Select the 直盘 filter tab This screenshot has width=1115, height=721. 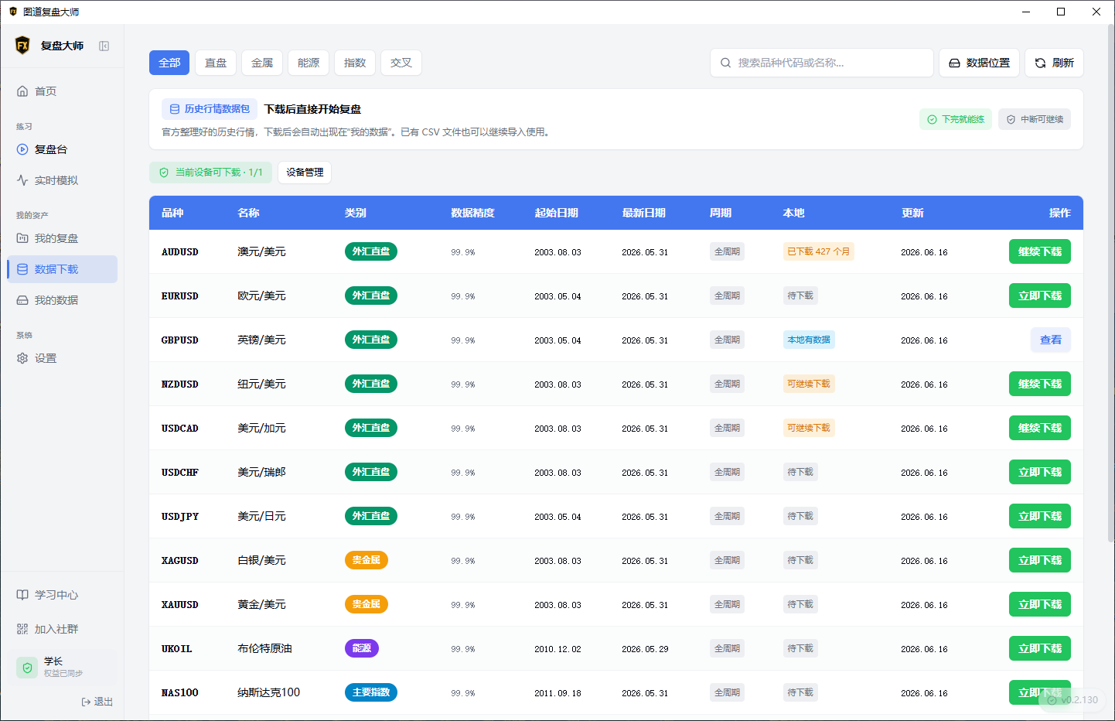click(x=216, y=63)
